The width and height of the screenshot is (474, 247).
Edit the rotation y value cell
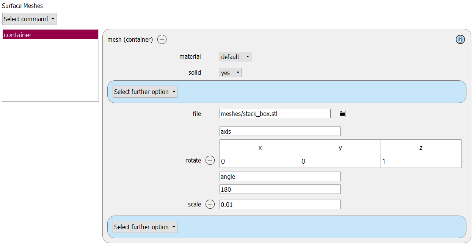point(340,161)
